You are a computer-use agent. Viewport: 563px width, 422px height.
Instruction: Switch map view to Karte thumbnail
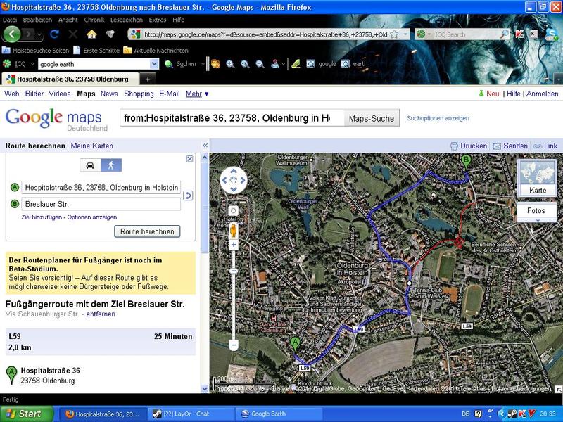tap(537, 178)
